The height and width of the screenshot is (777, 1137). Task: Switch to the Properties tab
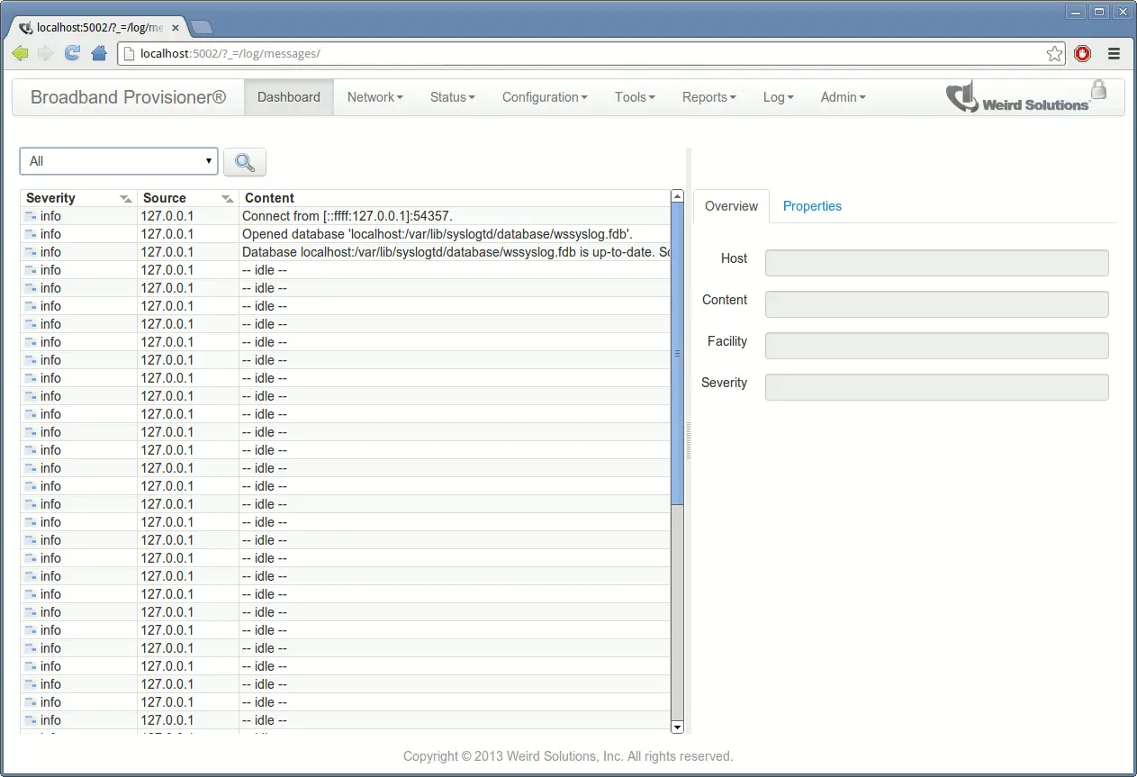pyautogui.click(x=811, y=206)
